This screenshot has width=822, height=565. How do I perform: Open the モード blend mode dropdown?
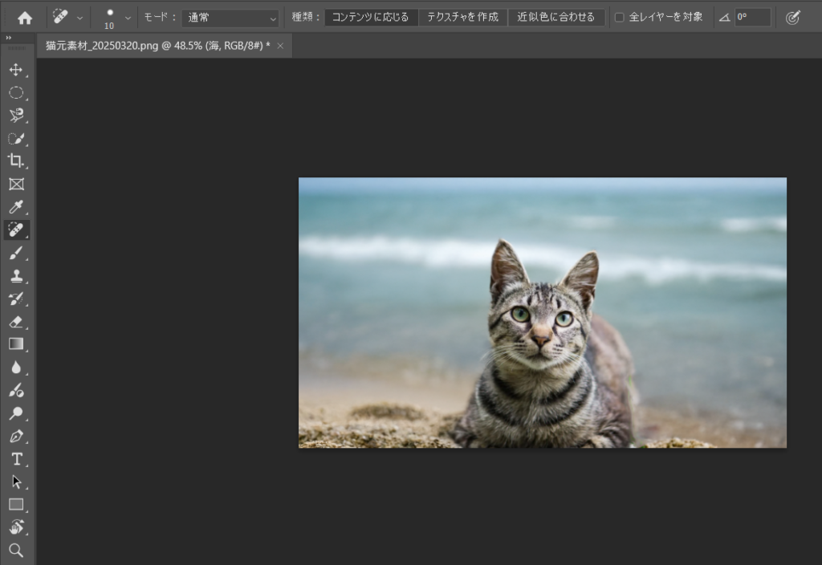pyautogui.click(x=230, y=18)
